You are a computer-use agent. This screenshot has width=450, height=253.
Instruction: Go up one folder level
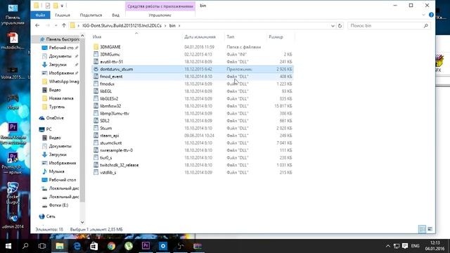(64, 25)
